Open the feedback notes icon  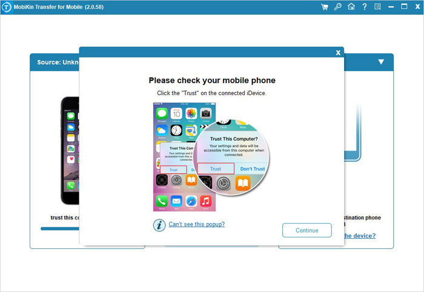pos(377,7)
